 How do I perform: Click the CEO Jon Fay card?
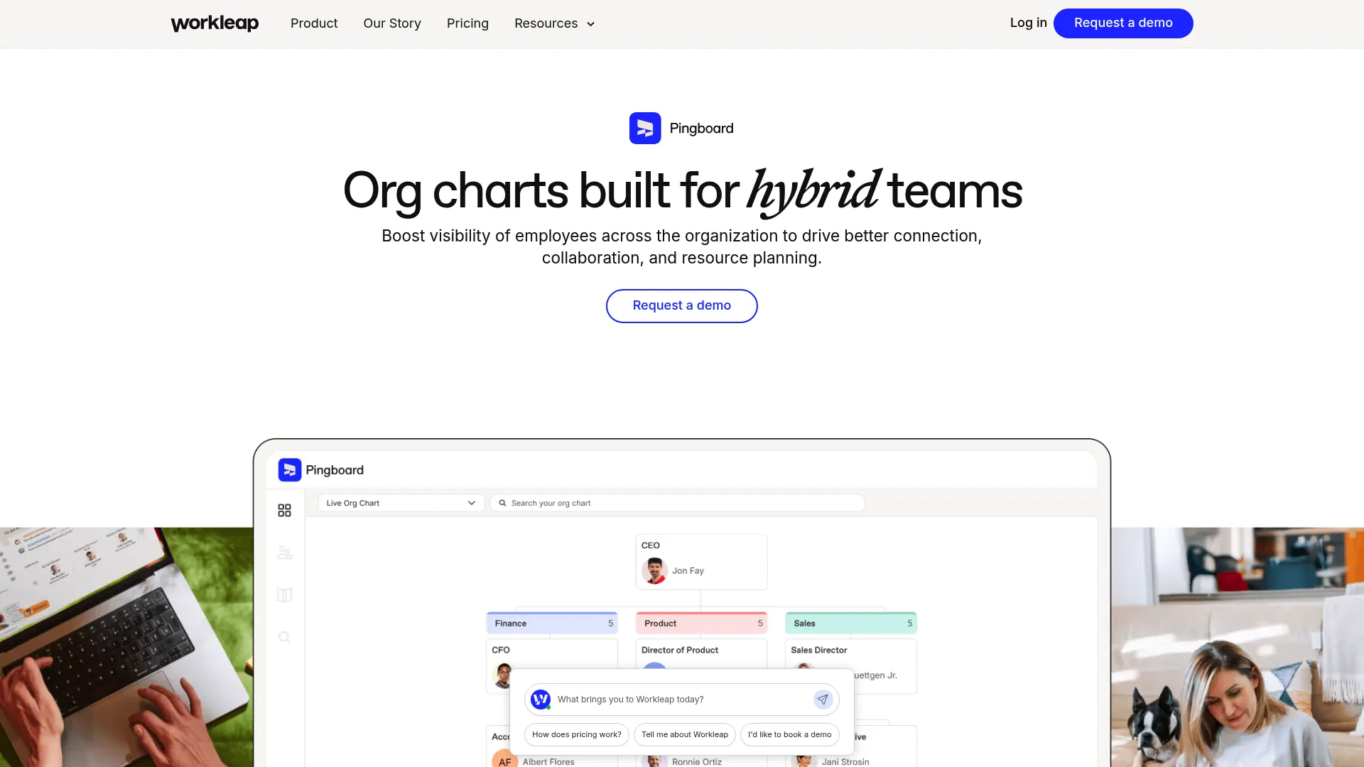click(701, 562)
